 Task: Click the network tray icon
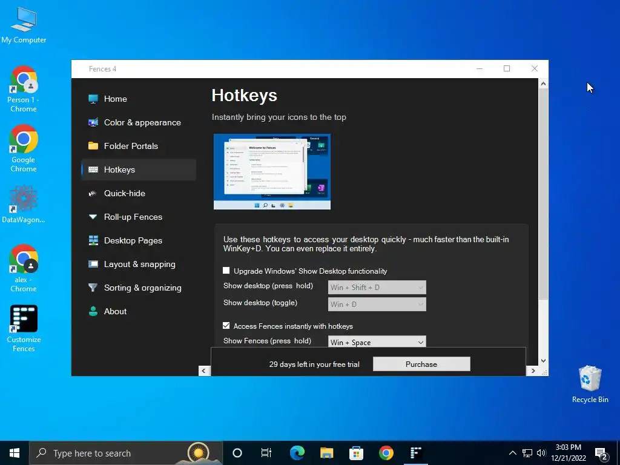click(527, 453)
